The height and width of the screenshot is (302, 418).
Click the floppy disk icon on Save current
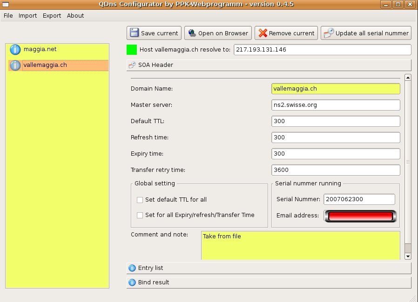pyautogui.click(x=134, y=33)
